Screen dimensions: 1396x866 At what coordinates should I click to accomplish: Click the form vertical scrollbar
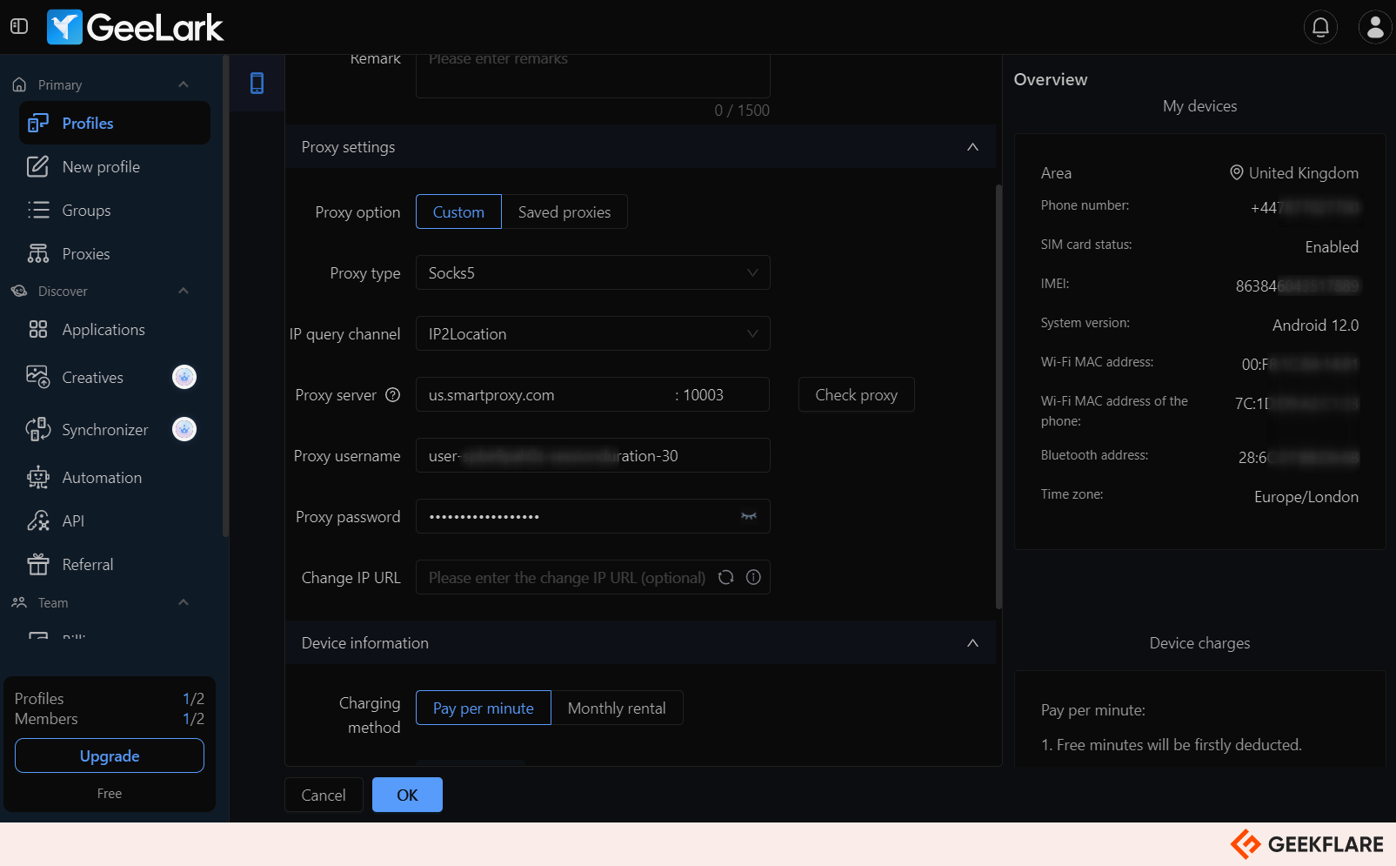click(999, 396)
